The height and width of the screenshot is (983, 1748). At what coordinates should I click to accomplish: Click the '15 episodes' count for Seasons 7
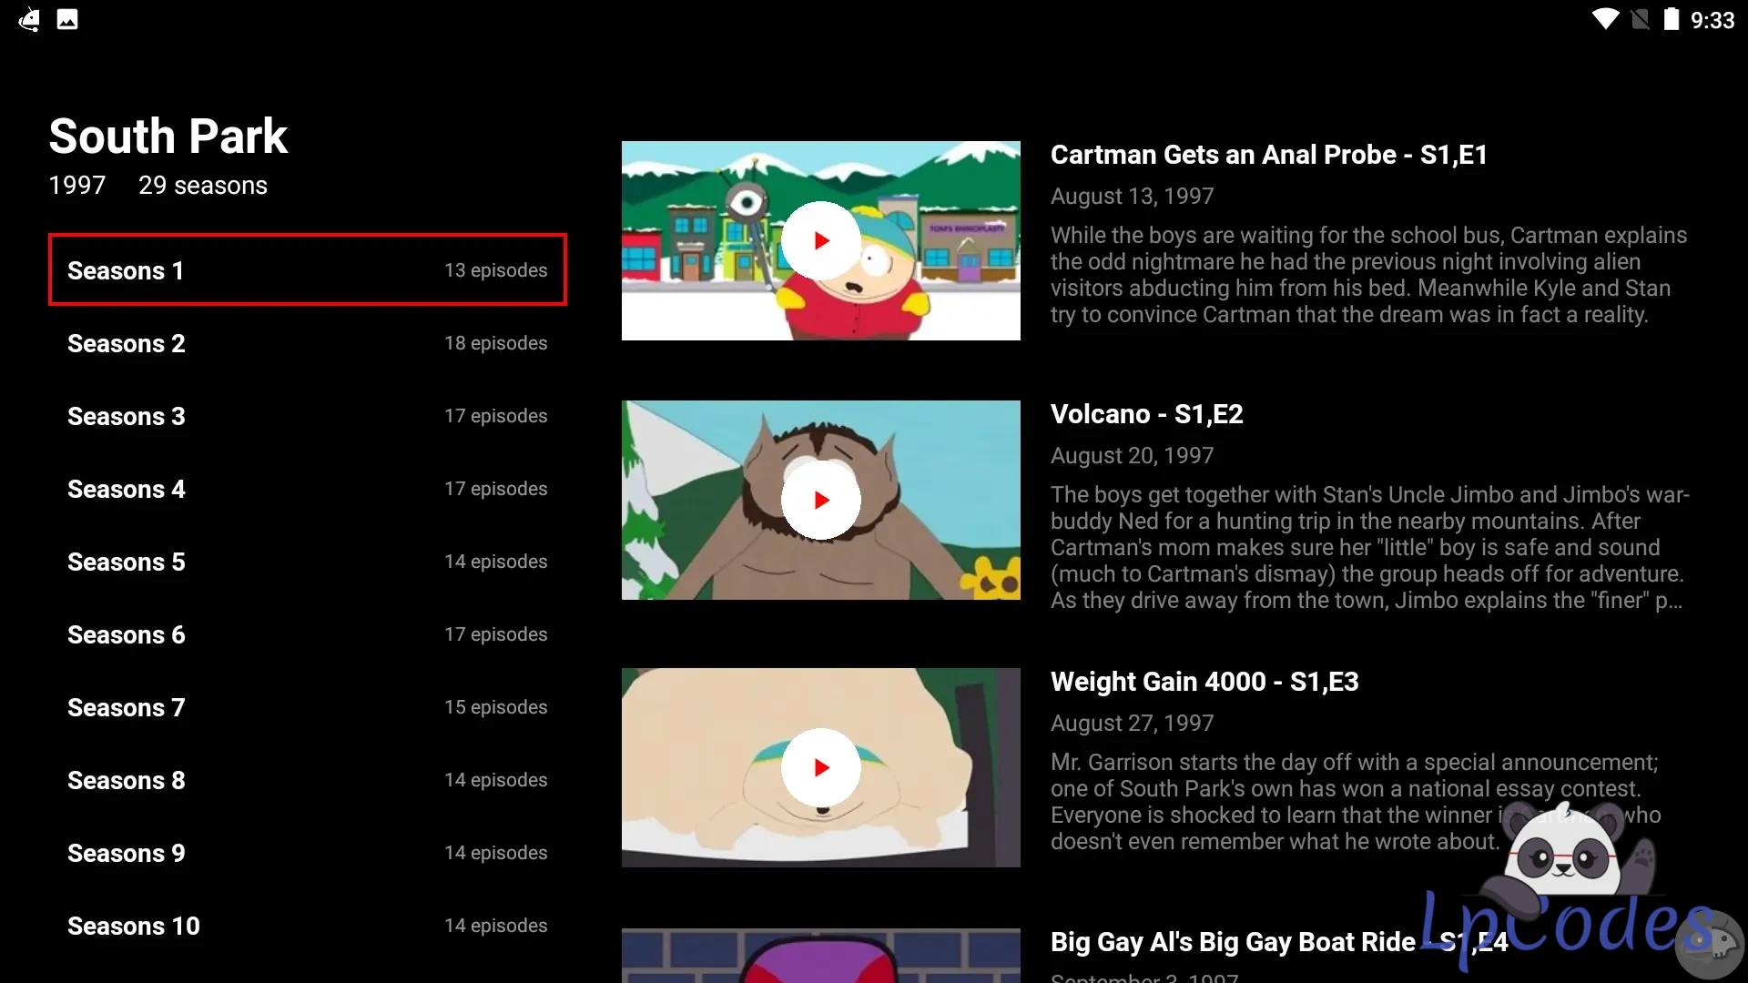coord(496,707)
